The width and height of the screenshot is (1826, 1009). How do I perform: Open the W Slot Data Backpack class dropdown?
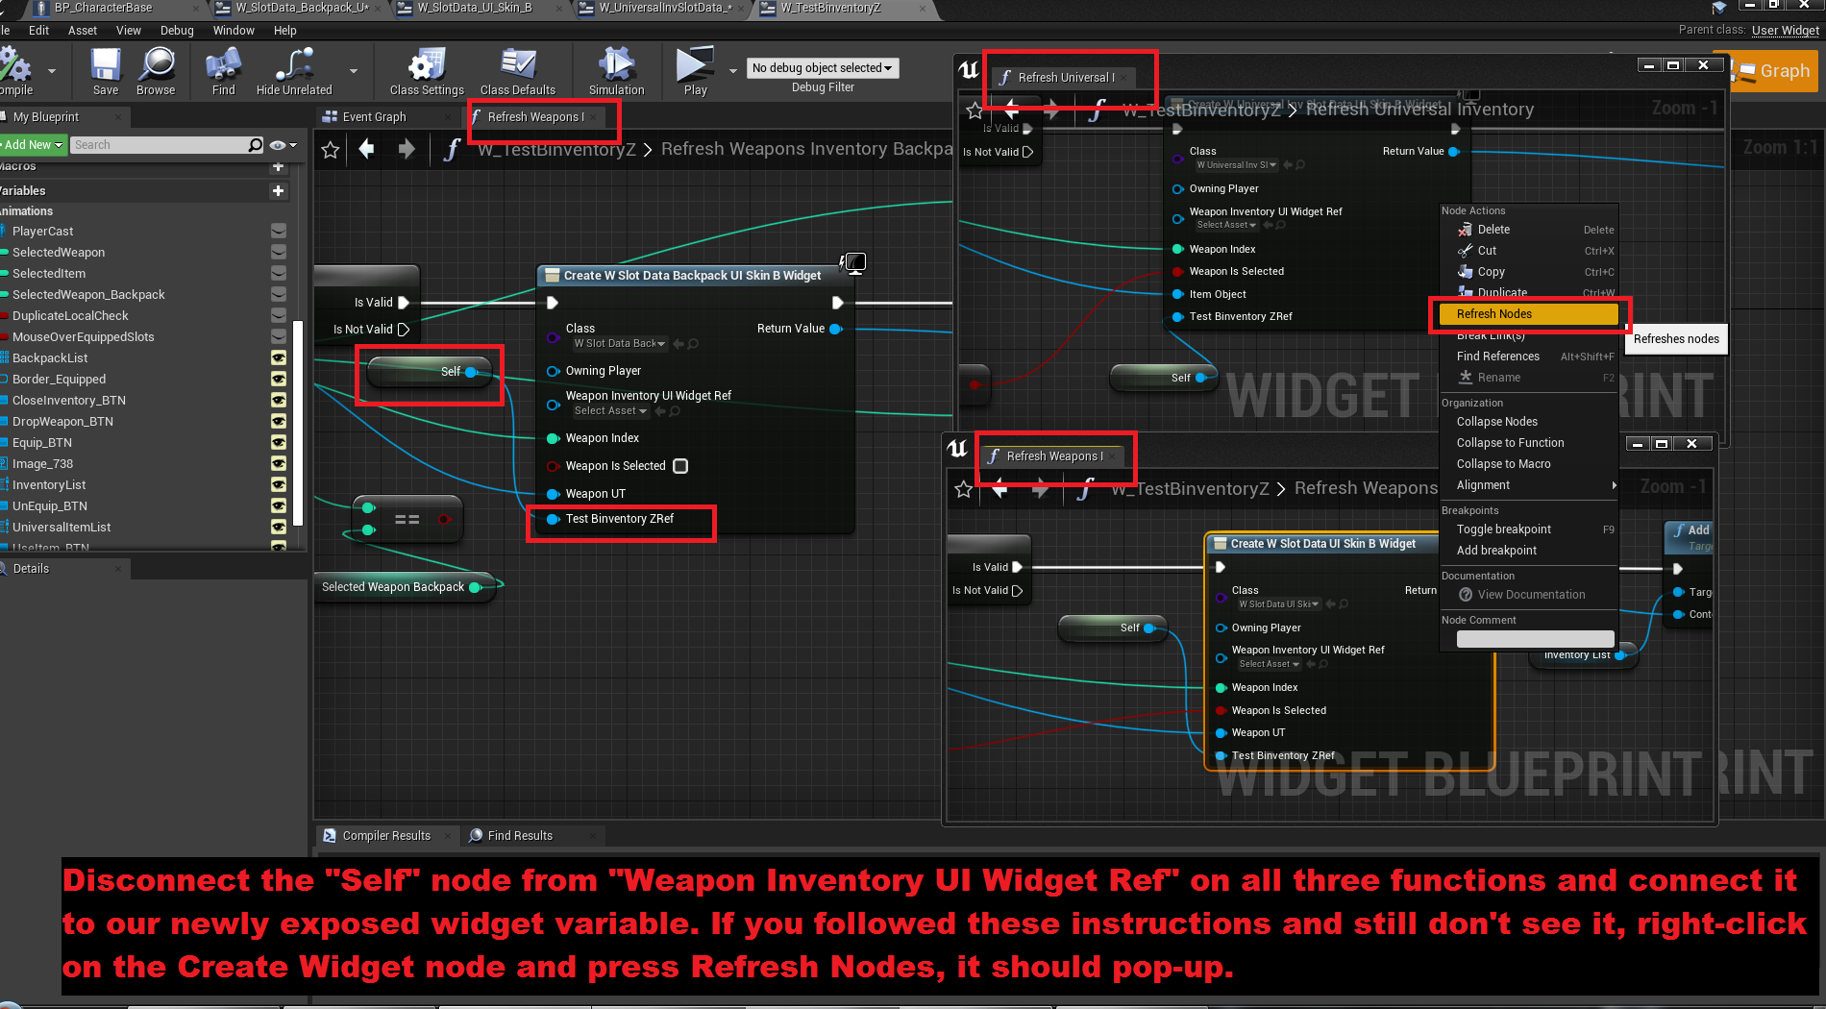[x=620, y=344]
